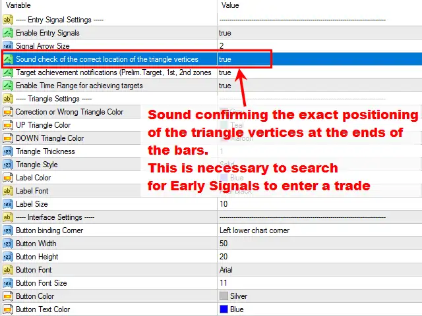Click the color icon beside DOWN Triangle Color

tap(8, 138)
